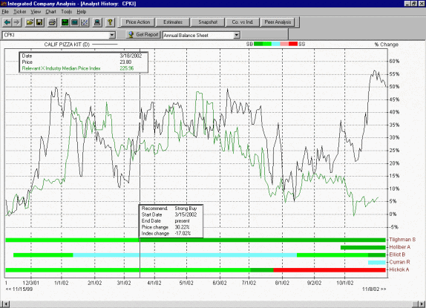
Task: Click the printer toolbar icon
Action: coord(52,22)
